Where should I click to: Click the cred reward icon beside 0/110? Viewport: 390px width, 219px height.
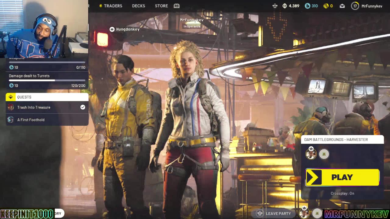(x=11, y=68)
